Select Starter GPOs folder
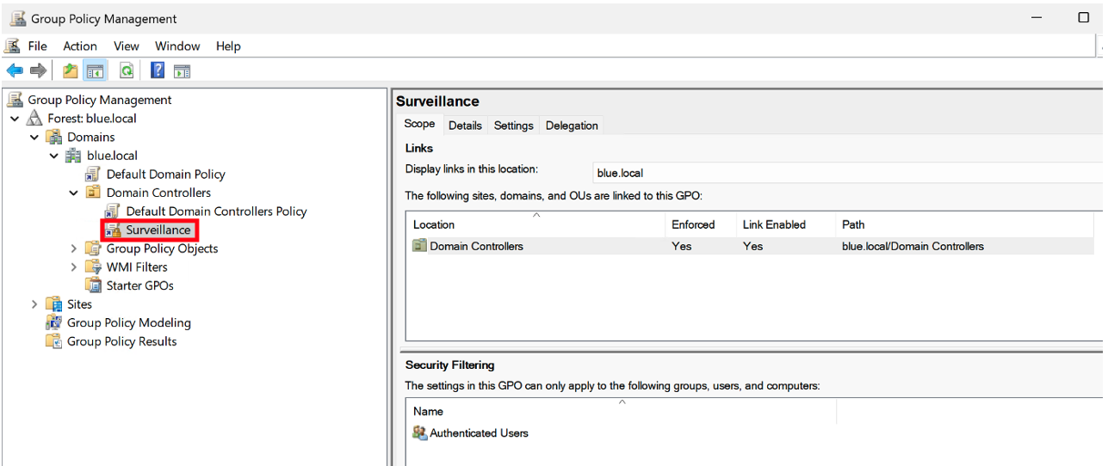1108x466 pixels. tap(139, 285)
